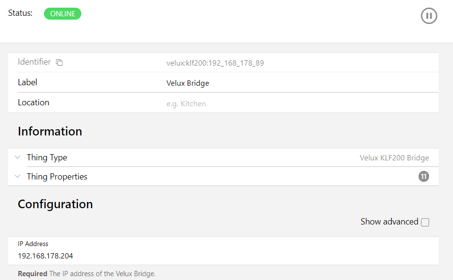Screen dimensions: 453x280
Task: Click the duplicate icon next to Identifier label
Action: (x=59, y=62)
